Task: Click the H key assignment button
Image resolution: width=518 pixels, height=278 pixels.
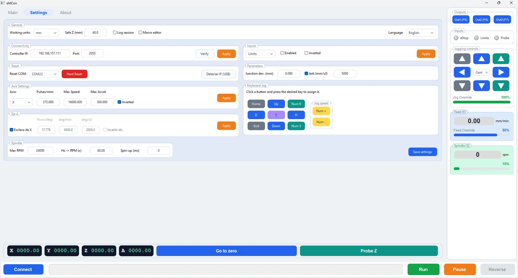Action: (x=296, y=115)
